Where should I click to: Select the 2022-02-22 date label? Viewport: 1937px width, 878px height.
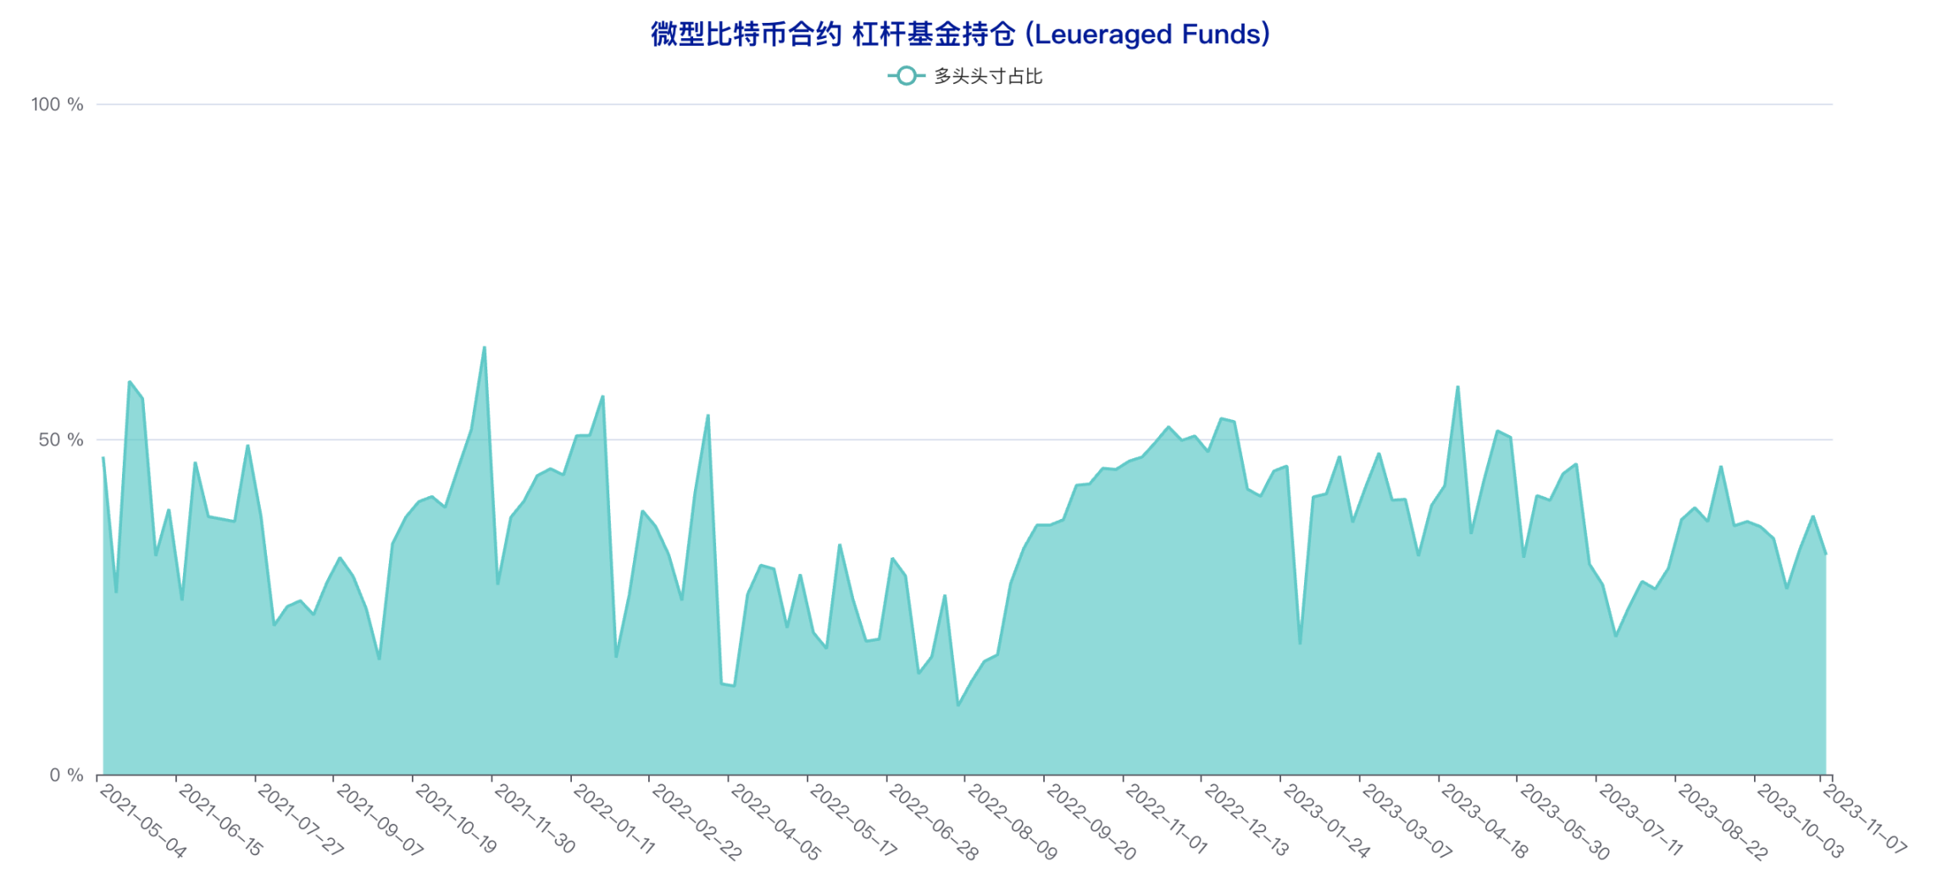[696, 821]
